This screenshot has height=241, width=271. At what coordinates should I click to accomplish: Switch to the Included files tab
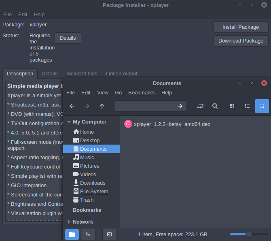82,74
